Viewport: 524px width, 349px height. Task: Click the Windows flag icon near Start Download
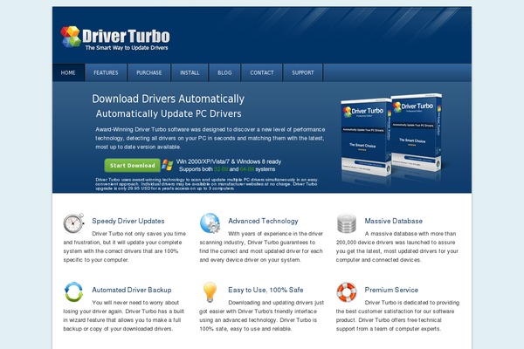[168, 165]
